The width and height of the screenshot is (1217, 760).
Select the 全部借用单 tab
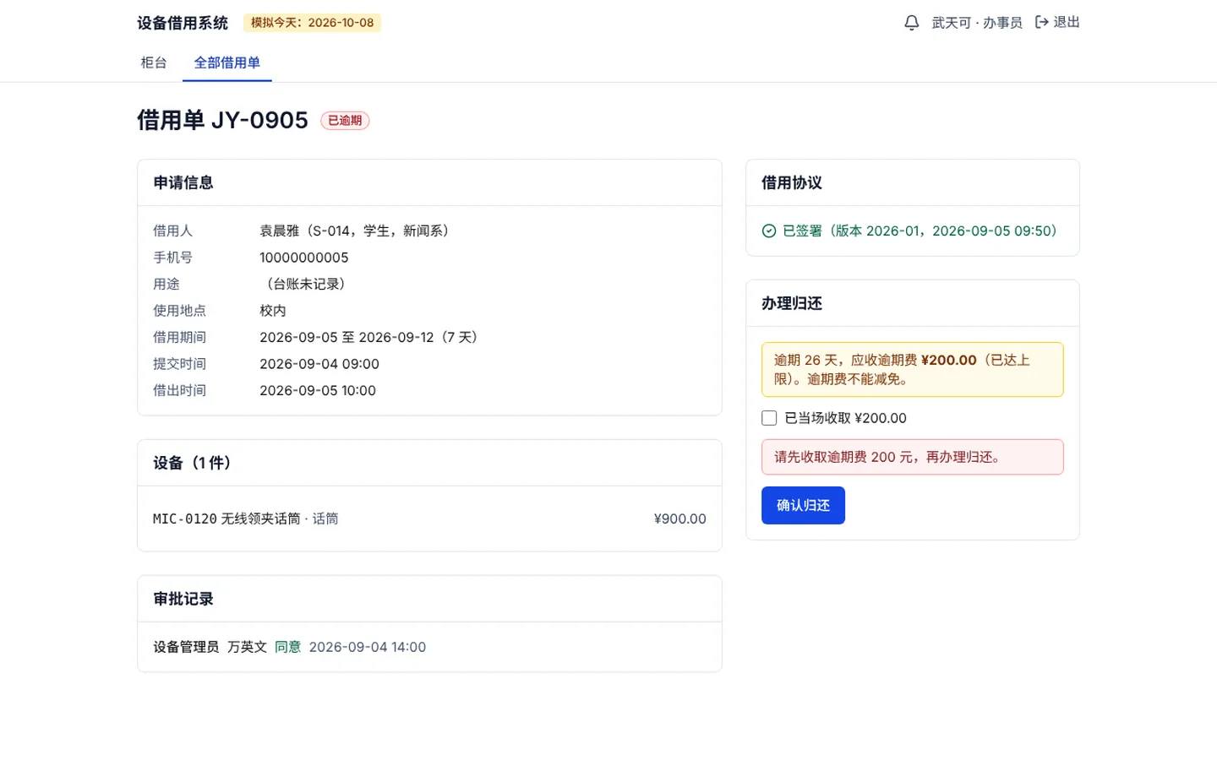227,62
